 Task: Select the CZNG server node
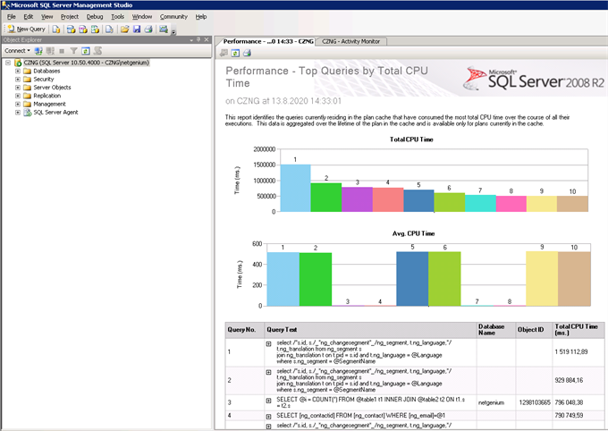(x=86, y=63)
